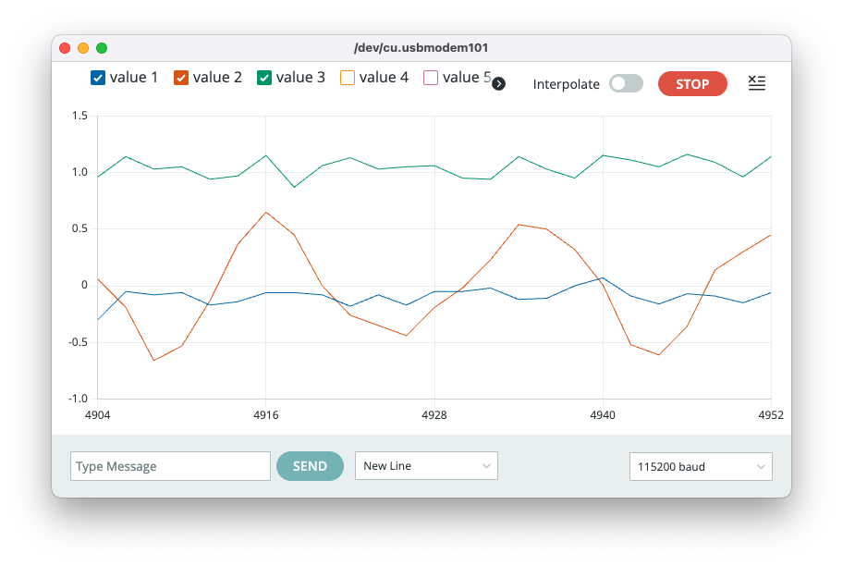The width and height of the screenshot is (843, 566).
Task: Minimize window with yellow button
Action: coord(83,48)
